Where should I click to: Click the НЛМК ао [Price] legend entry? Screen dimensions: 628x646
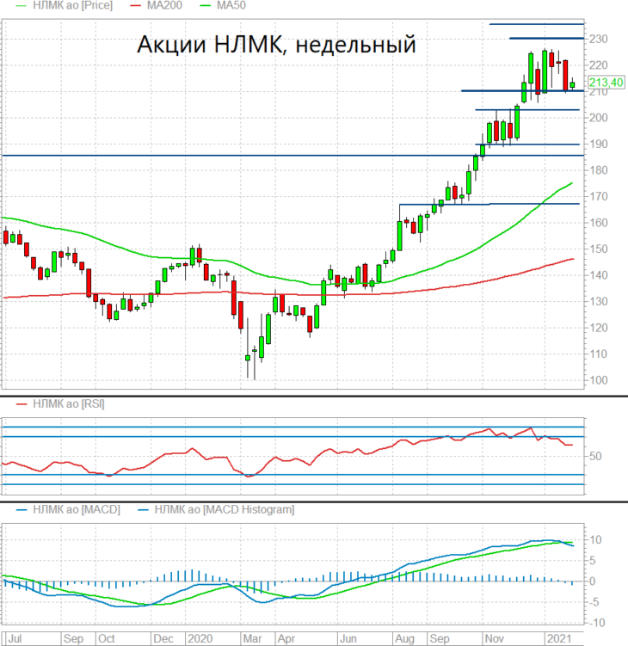click(x=64, y=6)
